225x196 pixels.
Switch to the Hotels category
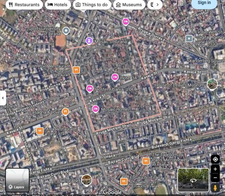(58, 4)
